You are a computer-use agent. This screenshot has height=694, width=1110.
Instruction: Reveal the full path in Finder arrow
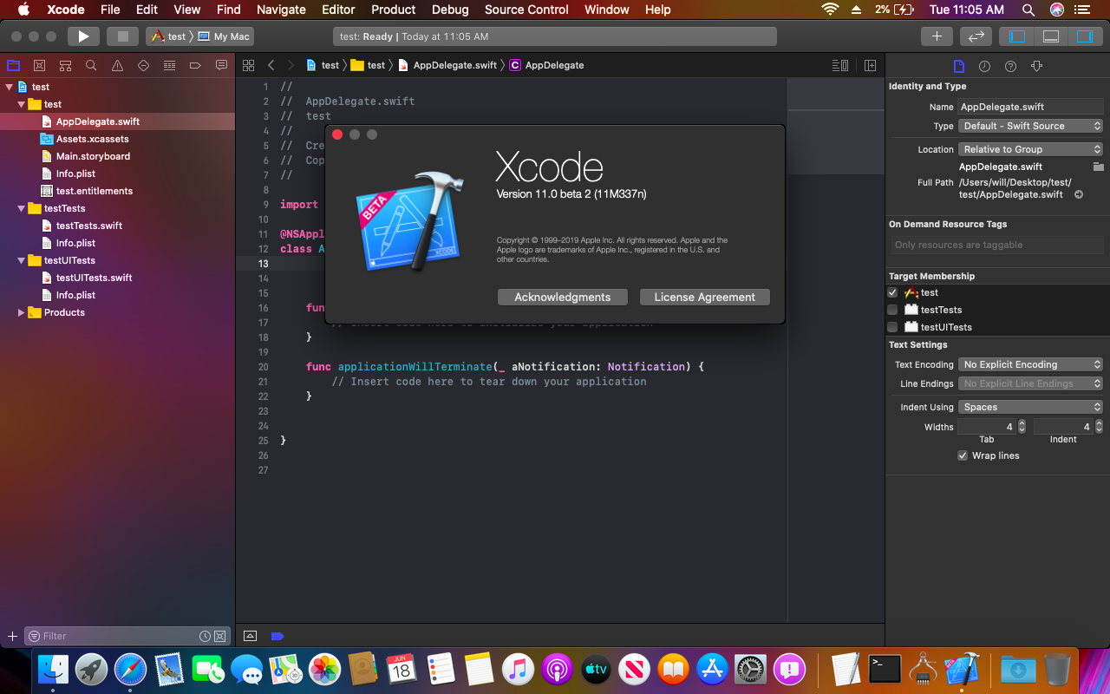click(1079, 194)
